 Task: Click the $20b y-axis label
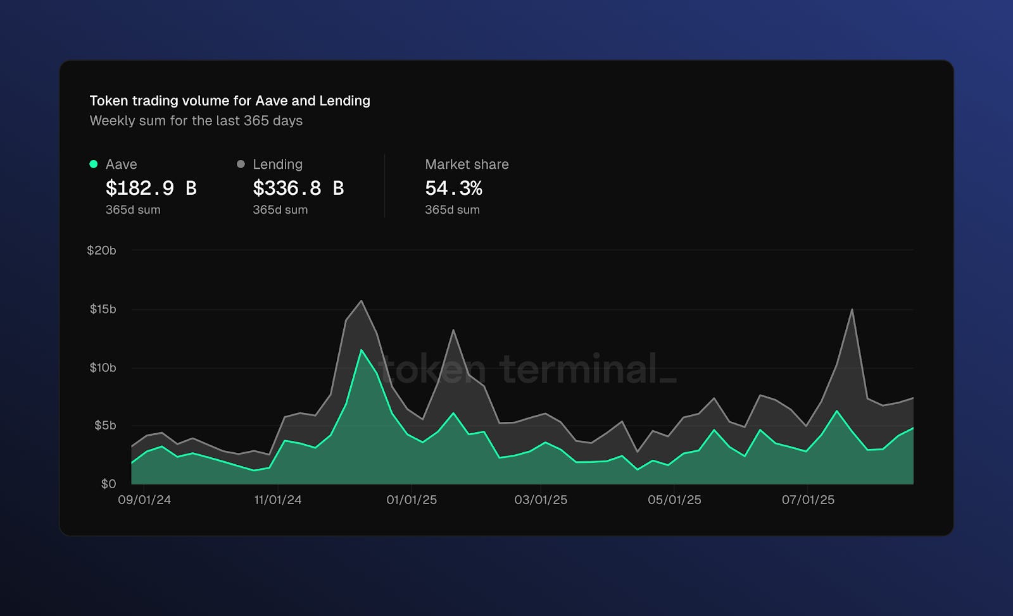(101, 250)
